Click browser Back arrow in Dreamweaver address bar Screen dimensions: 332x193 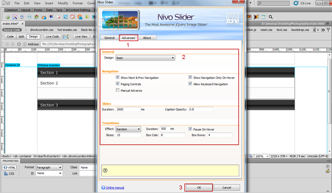[x=7, y=44]
